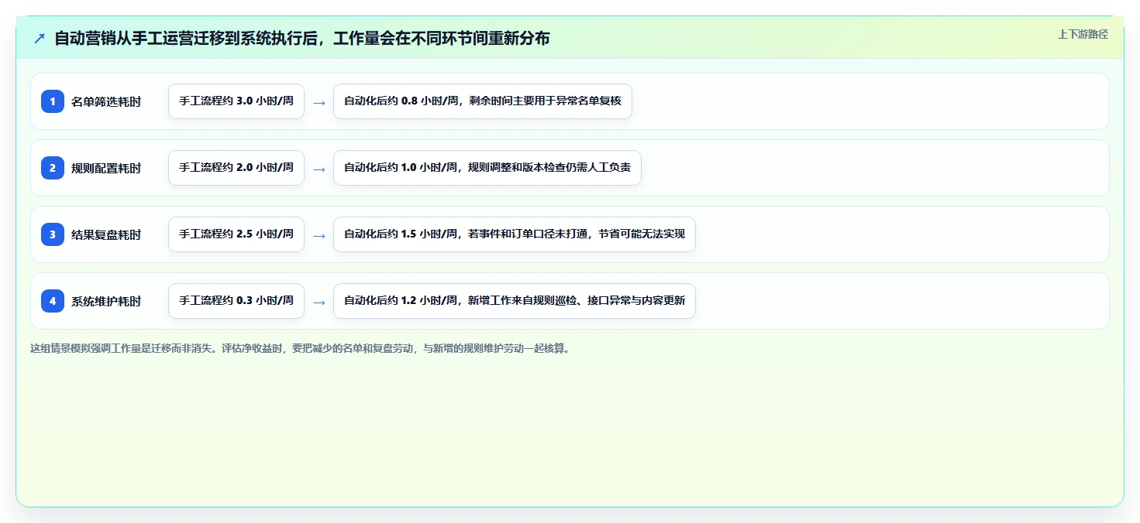
Task: Click the 手工流程约 2.5 小时/周 box
Action: [236, 234]
